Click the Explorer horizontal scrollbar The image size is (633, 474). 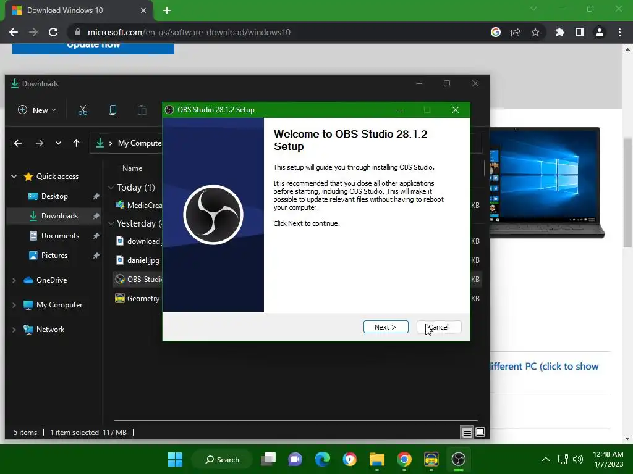point(295,420)
